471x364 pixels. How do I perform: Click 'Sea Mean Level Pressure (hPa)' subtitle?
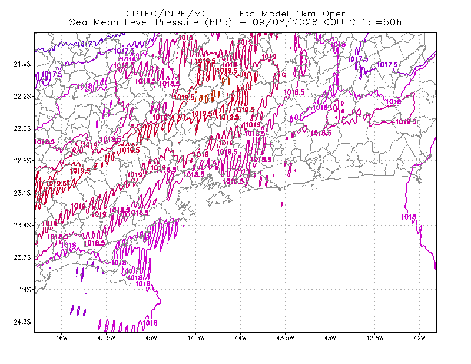[x=151, y=22]
